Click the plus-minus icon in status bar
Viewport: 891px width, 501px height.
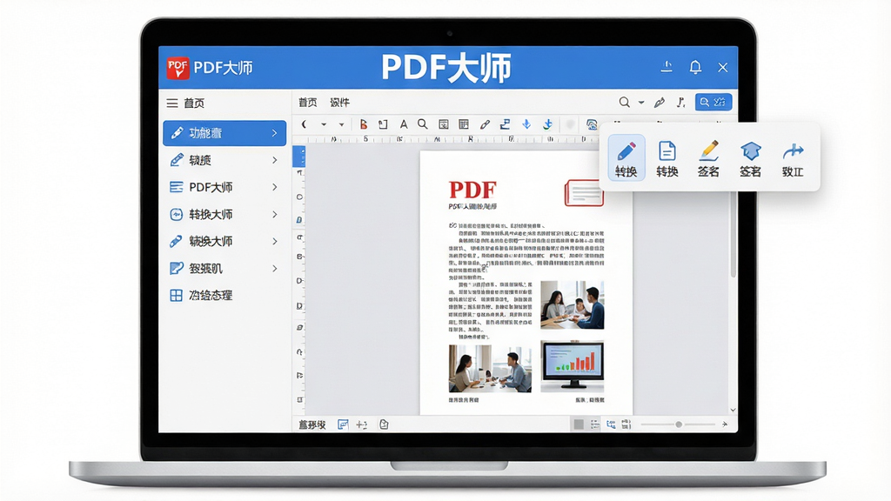(362, 424)
